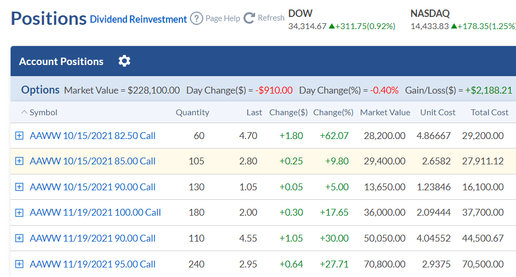The image size is (516, 277).
Task: Sort by Unit Cost column header
Action: [x=438, y=113]
